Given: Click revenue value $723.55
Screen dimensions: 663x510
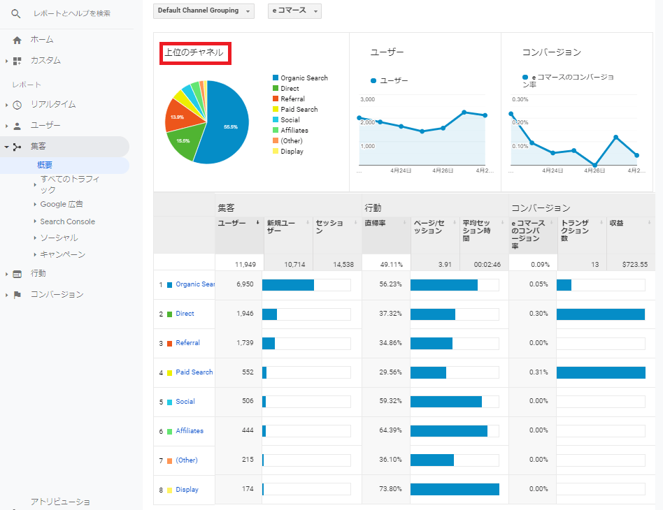Looking at the screenshot, I should [x=634, y=265].
